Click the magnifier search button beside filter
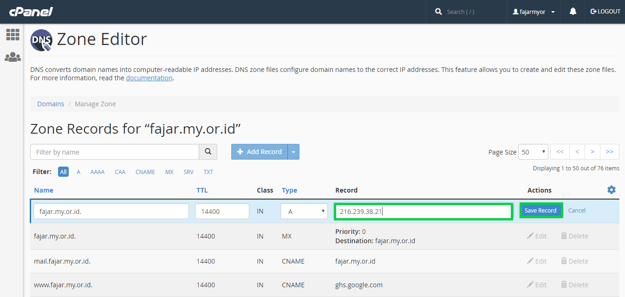Screen dimensions: 625x297 pyautogui.click(x=208, y=152)
